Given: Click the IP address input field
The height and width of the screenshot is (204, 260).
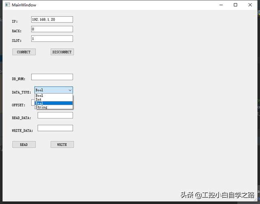Looking at the screenshot, I should point(52,20).
